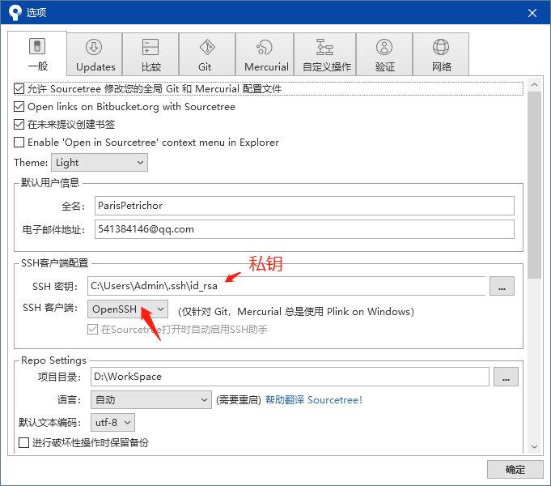The height and width of the screenshot is (486, 551).
Task: Open 帮助翻译 Sourcetree! link
Action: (313, 400)
